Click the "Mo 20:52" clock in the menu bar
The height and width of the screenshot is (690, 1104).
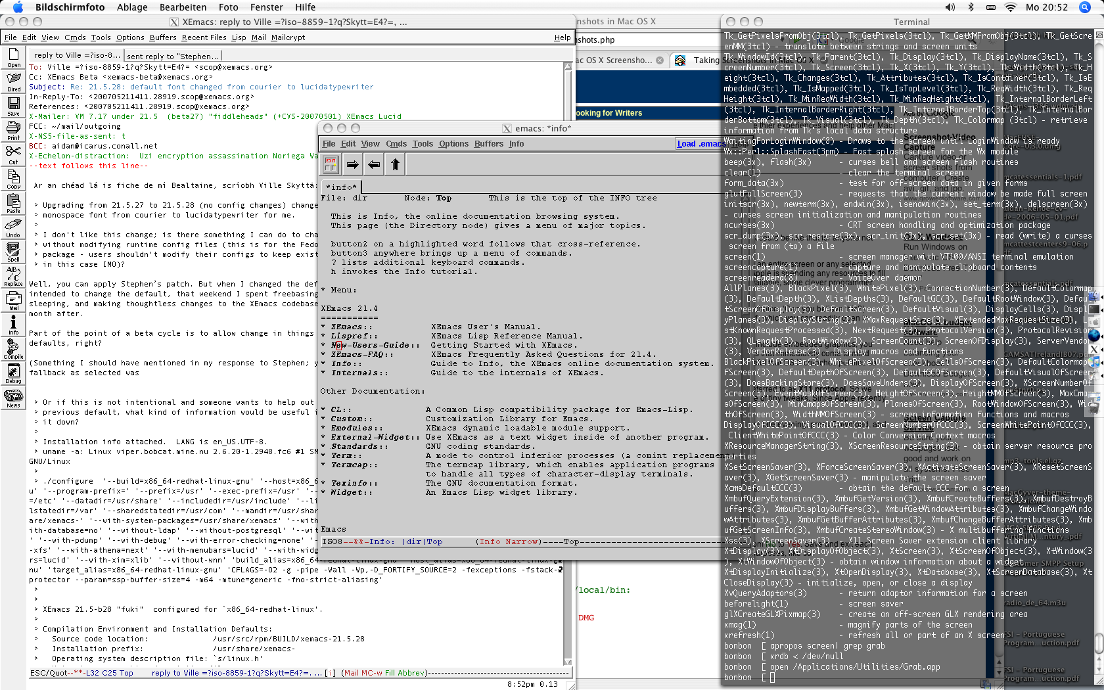[1047, 7]
